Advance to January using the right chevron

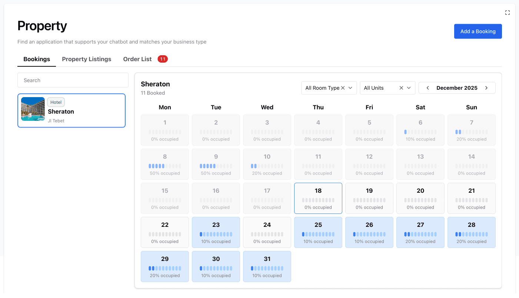[486, 88]
